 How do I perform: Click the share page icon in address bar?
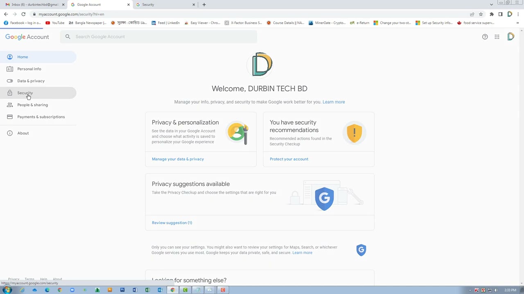point(472,14)
